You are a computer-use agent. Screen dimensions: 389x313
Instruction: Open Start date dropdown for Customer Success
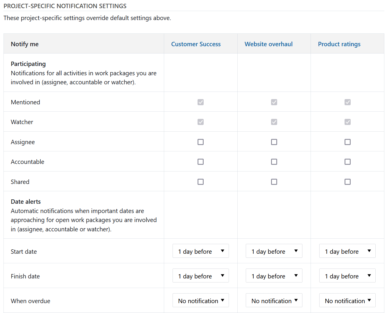201,251
